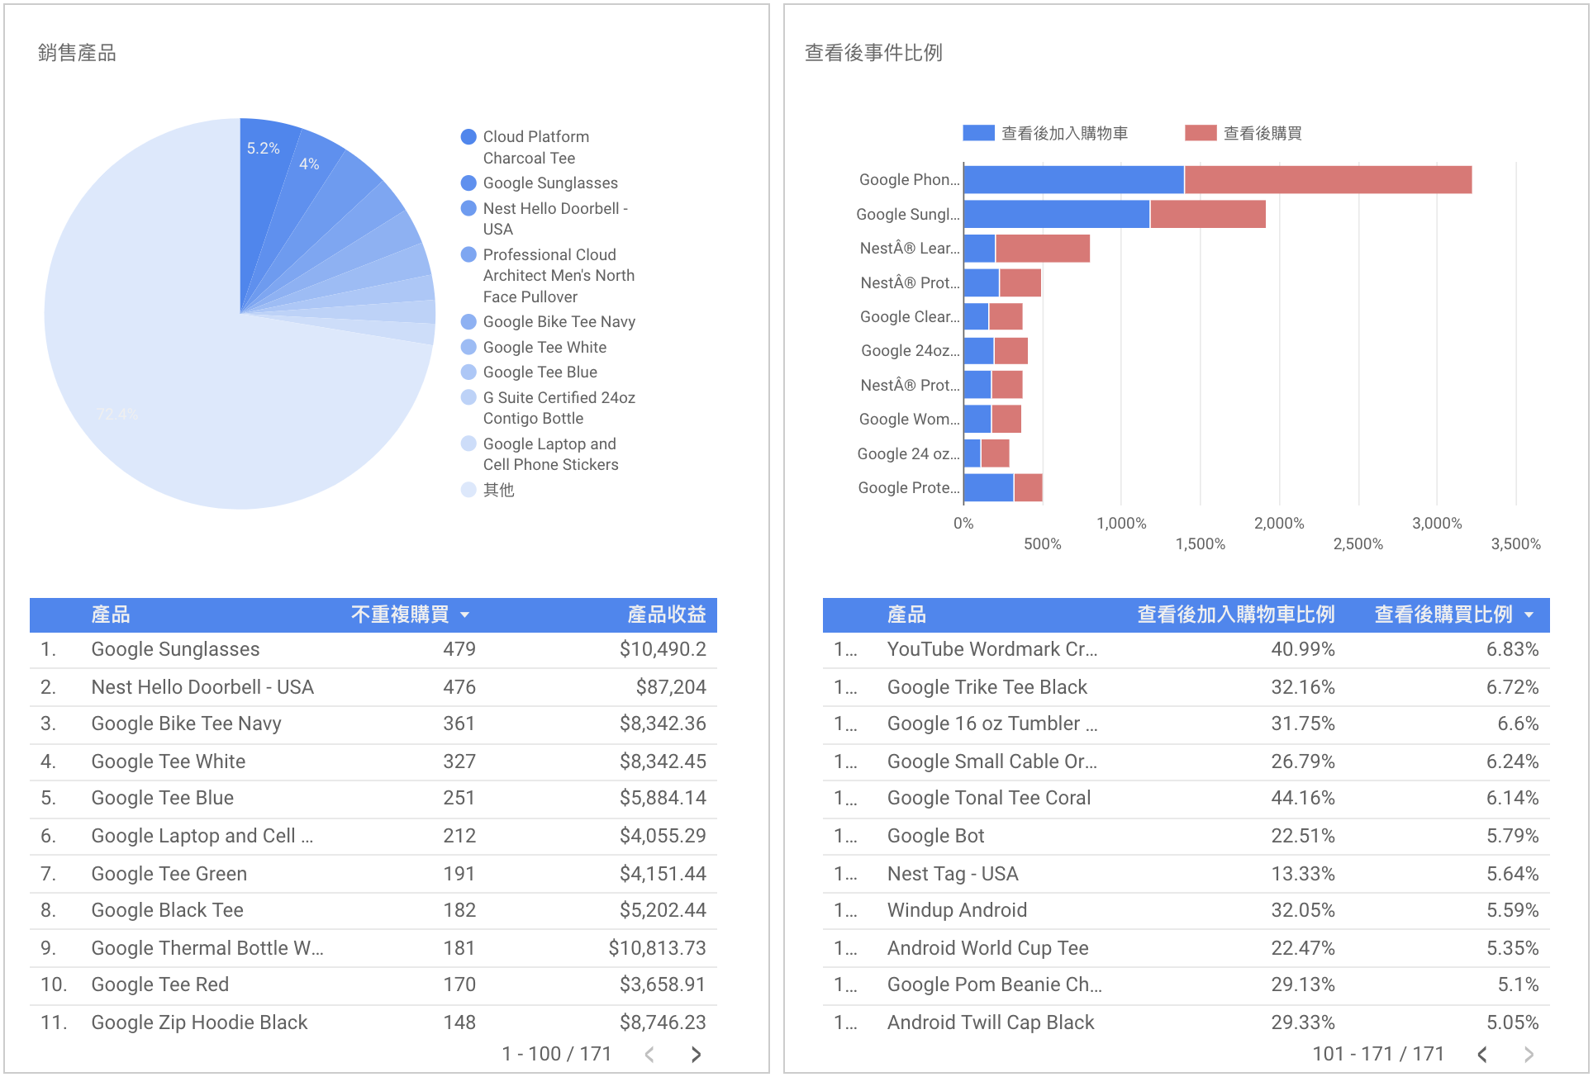
Task: Click the 101 - 171 / 171 page indicator
Action: coord(1378,1054)
